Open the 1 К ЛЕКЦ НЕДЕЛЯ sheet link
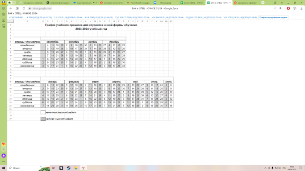Image resolution: width=305 pixels, height=171 pixels. [x=38, y=17]
